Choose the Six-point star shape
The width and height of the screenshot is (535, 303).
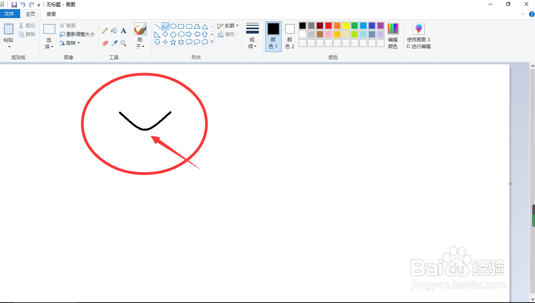click(181, 42)
